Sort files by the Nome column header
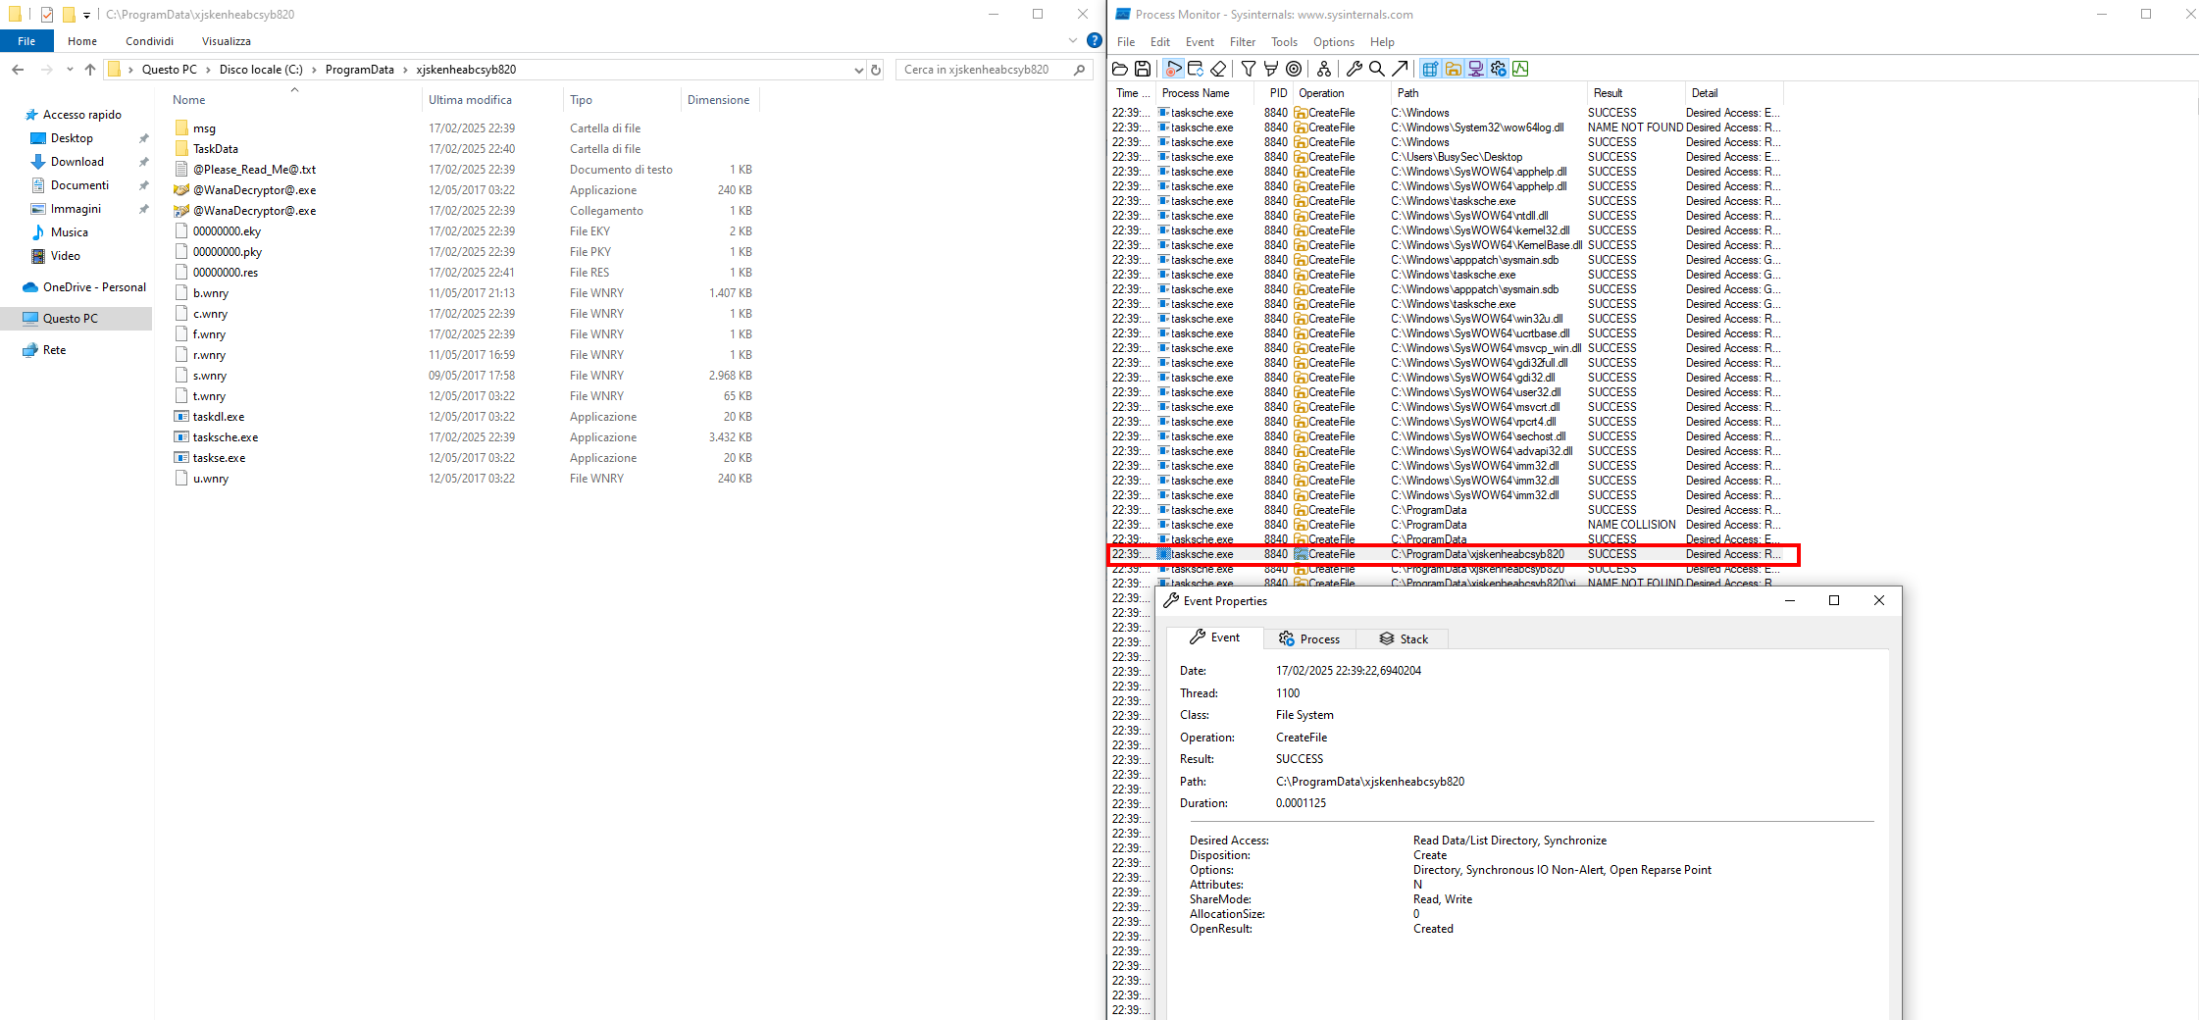Screen dimensions: 2199x1020 [x=294, y=100]
